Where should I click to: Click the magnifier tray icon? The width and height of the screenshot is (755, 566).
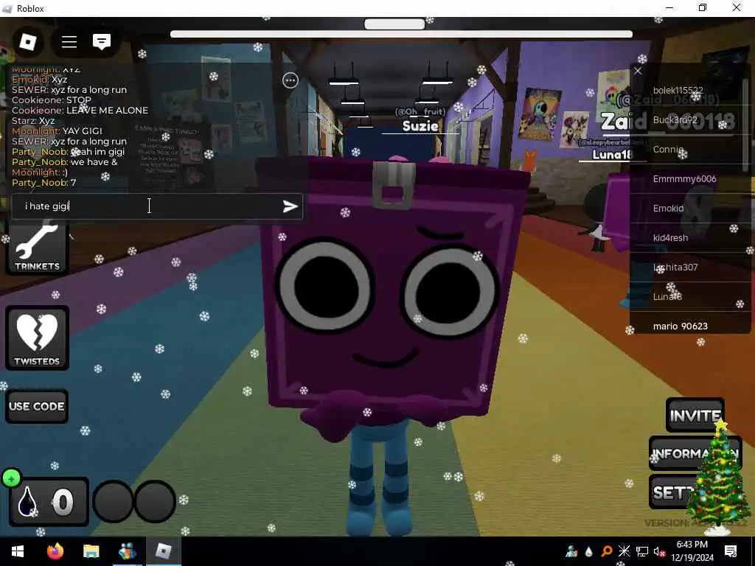pyautogui.click(x=607, y=551)
